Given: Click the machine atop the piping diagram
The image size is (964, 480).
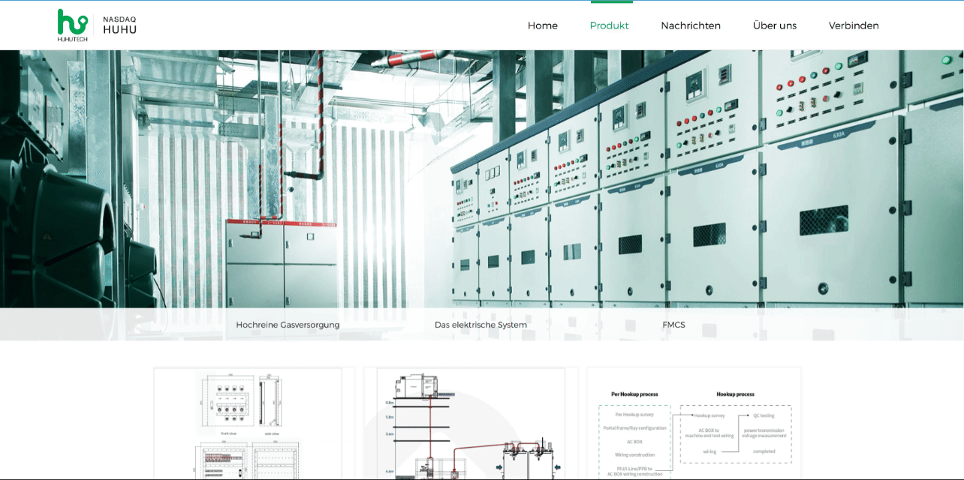Looking at the screenshot, I should coord(409,386).
